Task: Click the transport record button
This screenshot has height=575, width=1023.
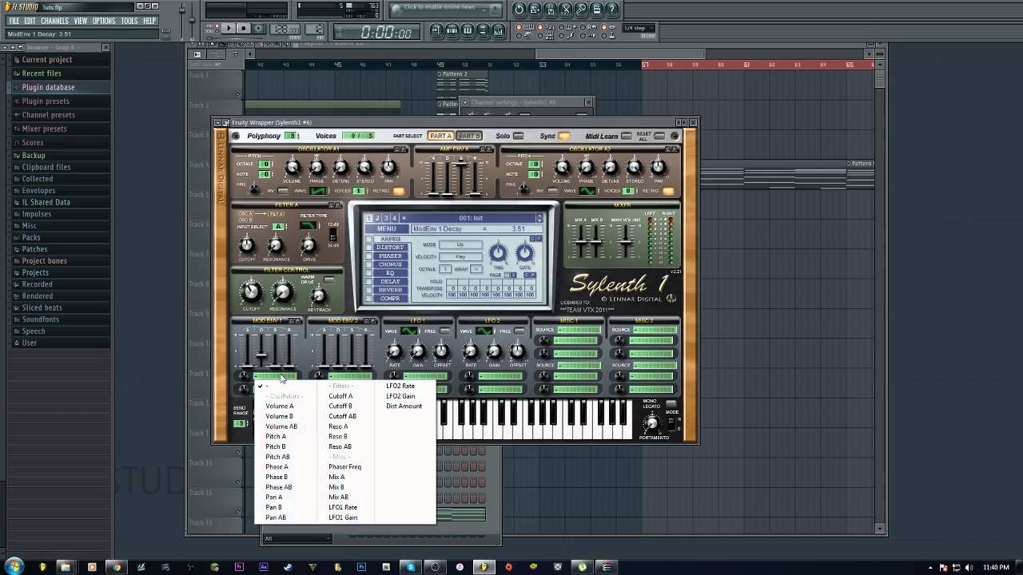Action: click(259, 29)
